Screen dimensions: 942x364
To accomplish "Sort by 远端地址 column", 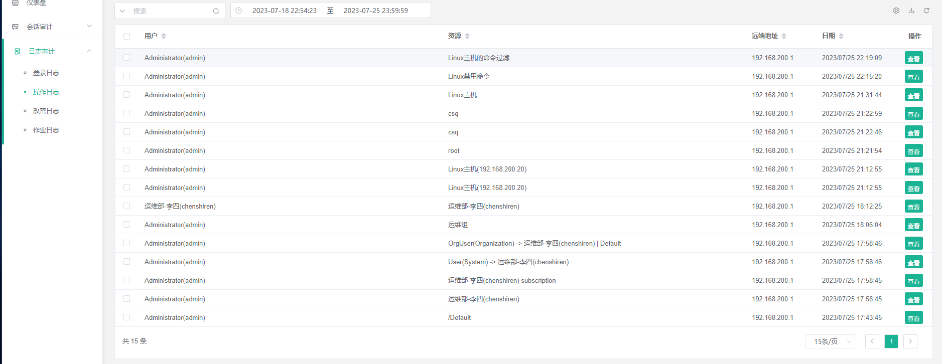I will (784, 36).
